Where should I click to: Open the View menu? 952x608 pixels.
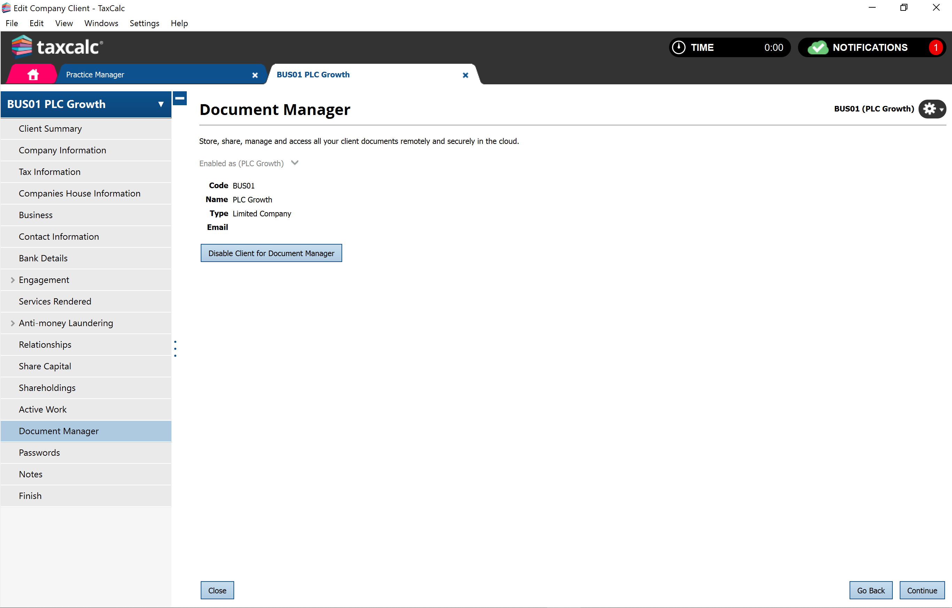pyautogui.click(x=64, y=23)
